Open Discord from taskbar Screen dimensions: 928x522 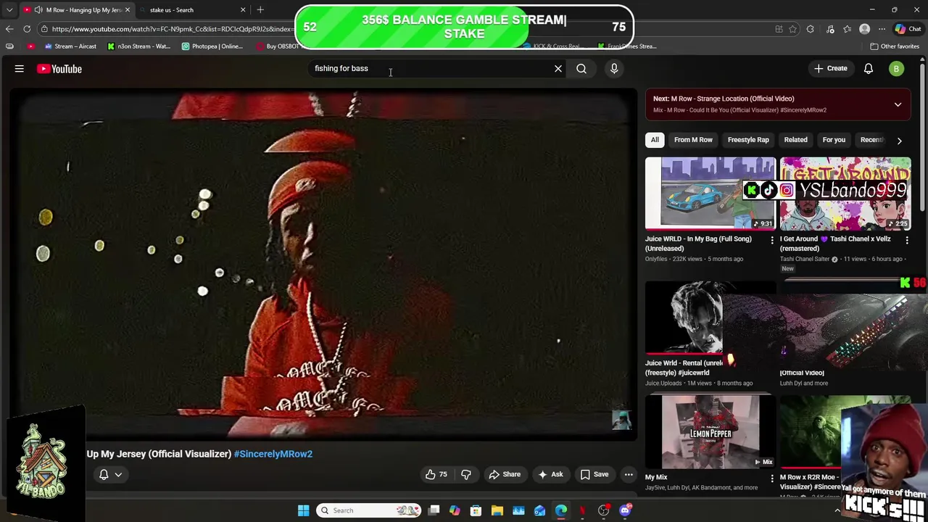pos(625,510)
